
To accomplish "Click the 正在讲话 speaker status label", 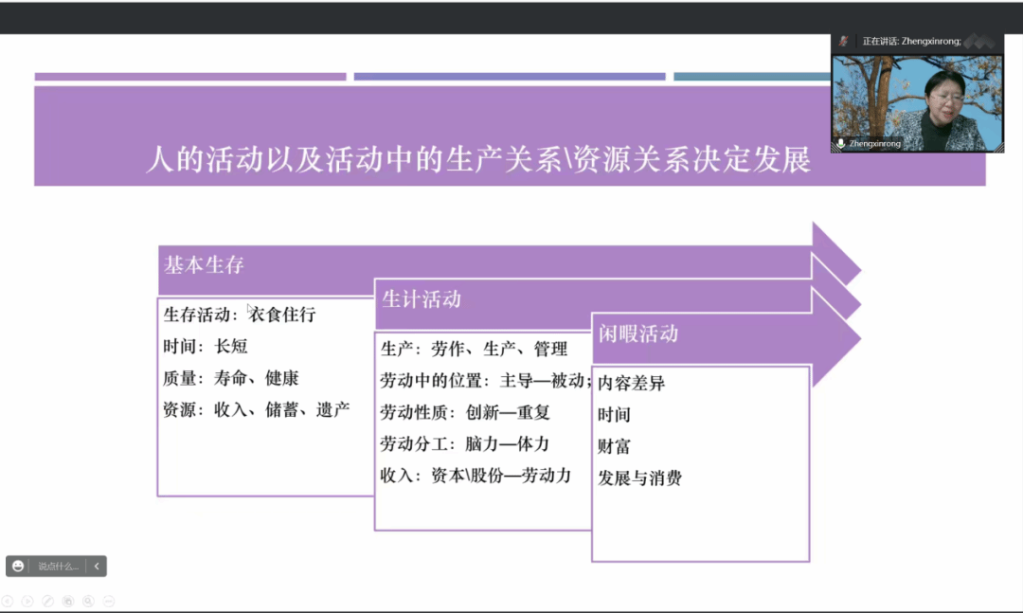I will tap(910, 42).
